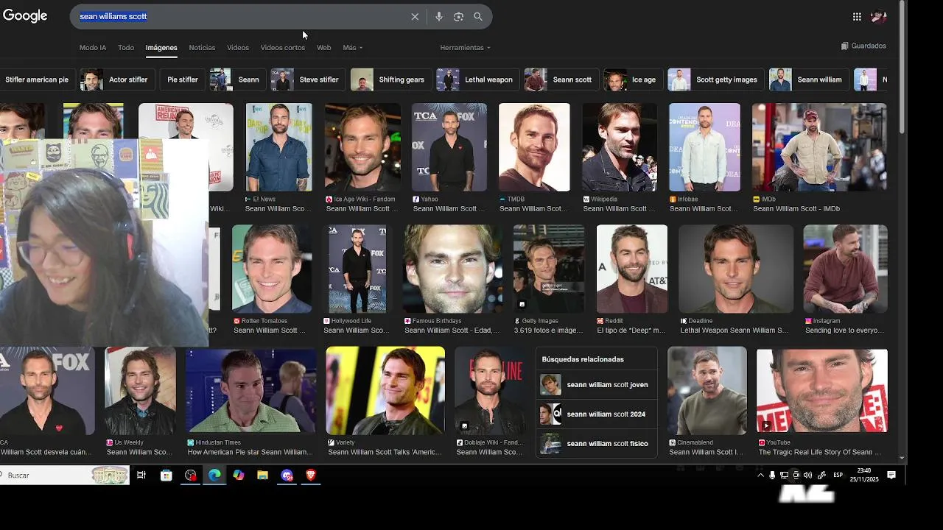The height and width of the screenshot is (530, 943).
Task: Open search by image (camera lens icon)
Action: [458, 16]
